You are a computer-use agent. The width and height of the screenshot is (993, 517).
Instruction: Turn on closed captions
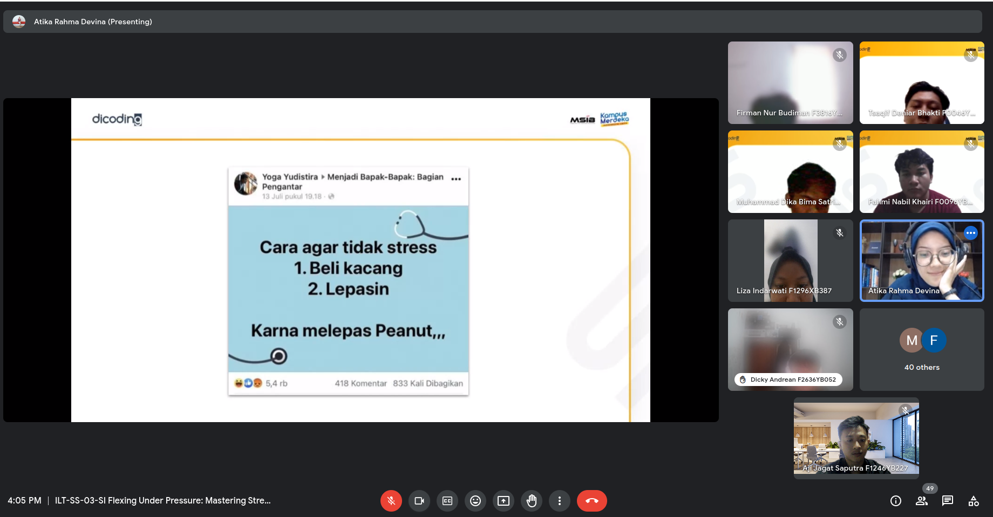point(447,501)
